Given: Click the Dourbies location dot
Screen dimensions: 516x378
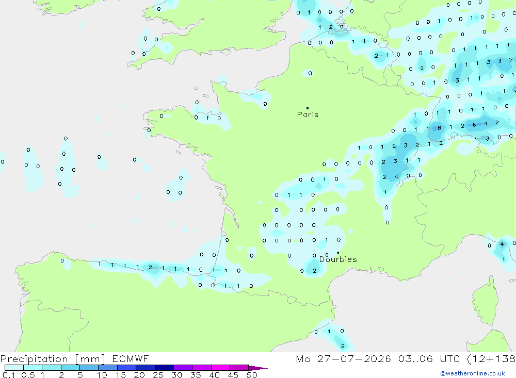Looking at the screenshot, I should 338,253.
